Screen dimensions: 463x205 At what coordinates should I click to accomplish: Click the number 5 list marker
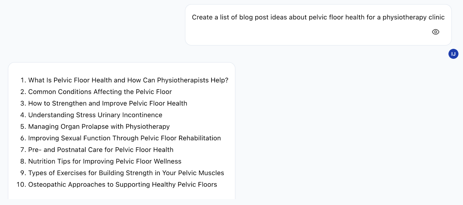pos(23,126)
